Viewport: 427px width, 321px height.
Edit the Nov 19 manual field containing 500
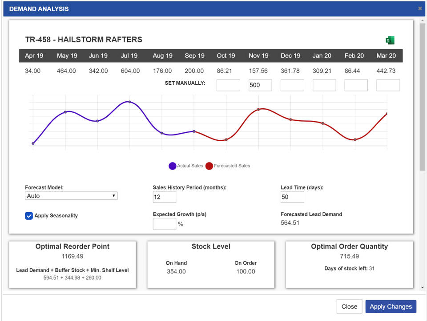(260, 85)
